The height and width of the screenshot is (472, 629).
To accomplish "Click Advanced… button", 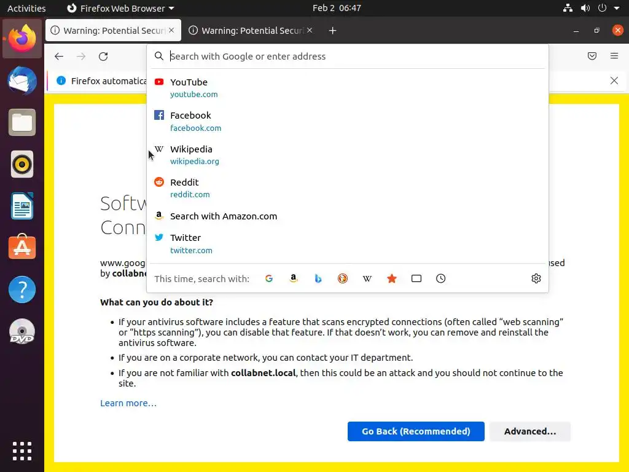I will click(x=530, y=431).
